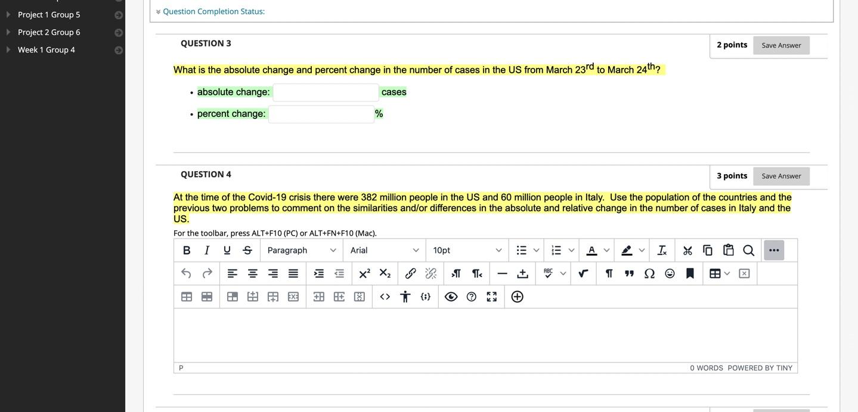Underline the selected text

click(227, 250)
